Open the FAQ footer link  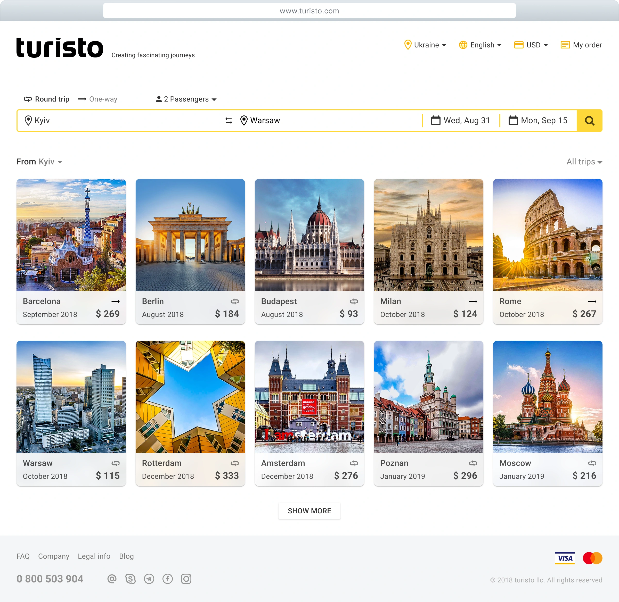(23, 556)
